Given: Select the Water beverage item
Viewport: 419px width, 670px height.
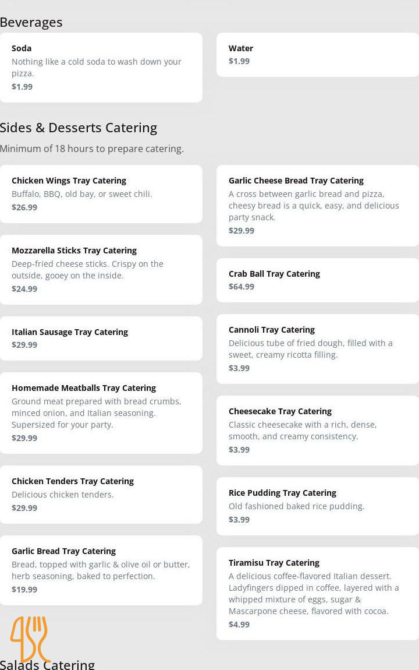Looking at the screenshot, I should 317,55.
